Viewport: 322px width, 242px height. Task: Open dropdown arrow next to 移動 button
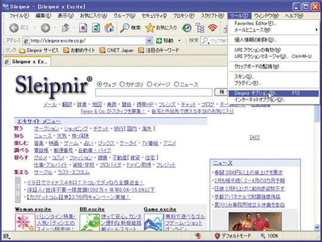[179, 41]
